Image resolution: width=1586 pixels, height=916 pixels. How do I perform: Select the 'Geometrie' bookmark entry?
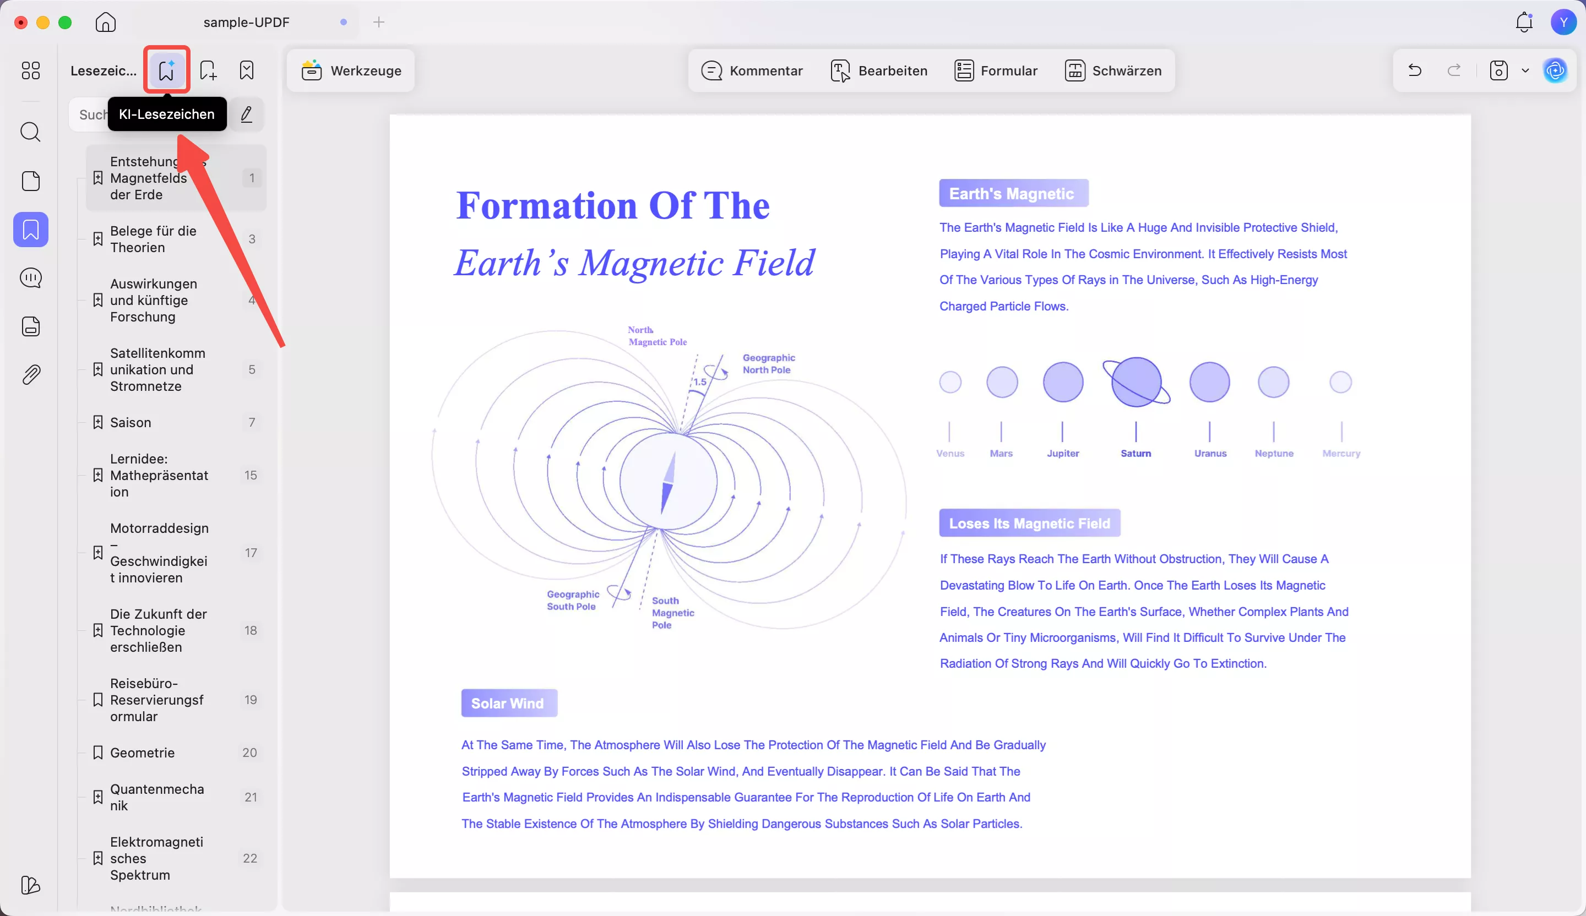[142, 753]
